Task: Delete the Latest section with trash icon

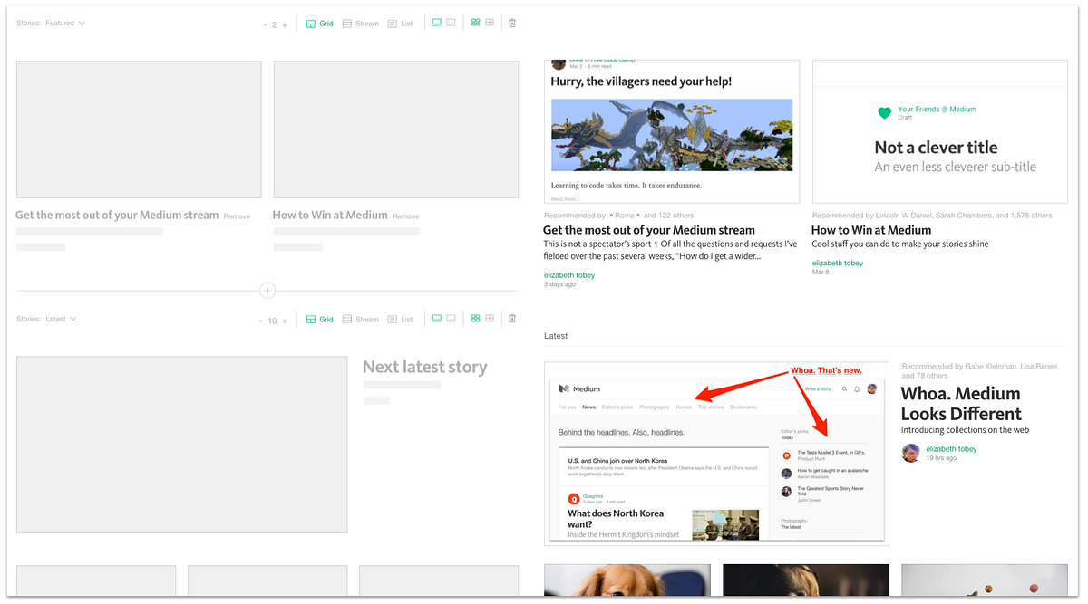Action: [512, 318]
